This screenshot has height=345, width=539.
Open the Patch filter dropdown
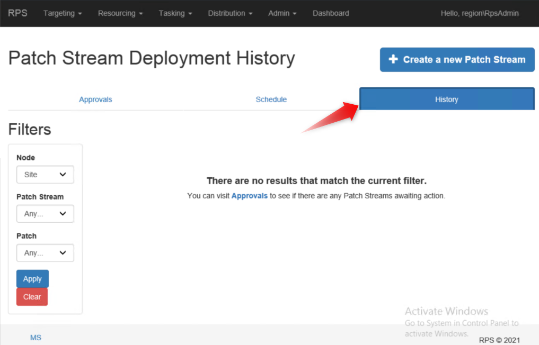(45, 253)
